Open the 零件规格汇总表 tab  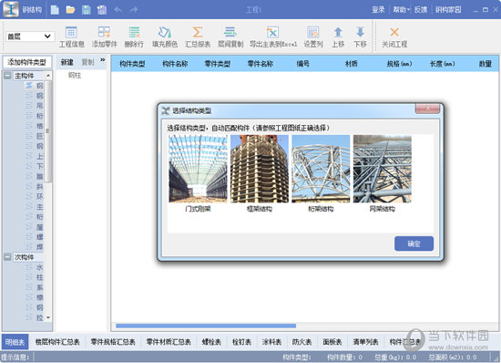pos(113,342)
